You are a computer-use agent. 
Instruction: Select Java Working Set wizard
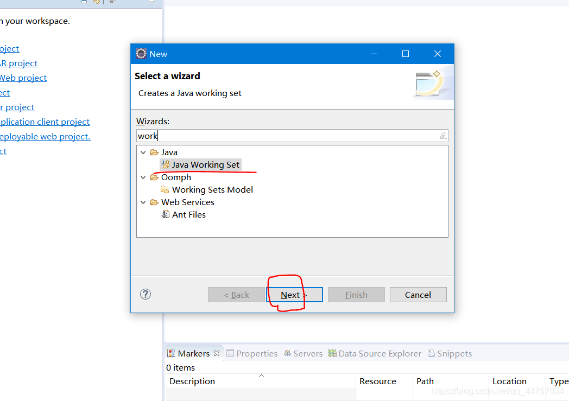click(x=205, y=164)
